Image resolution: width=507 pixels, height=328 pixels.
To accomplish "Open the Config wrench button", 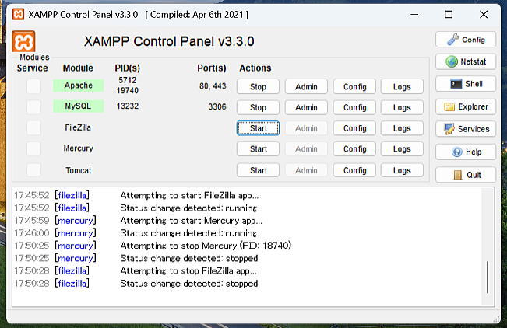I will (466, 40).
